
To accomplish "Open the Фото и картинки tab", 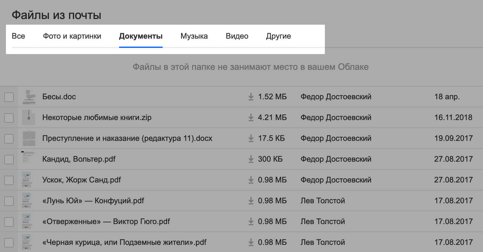I will pos(72,36).
